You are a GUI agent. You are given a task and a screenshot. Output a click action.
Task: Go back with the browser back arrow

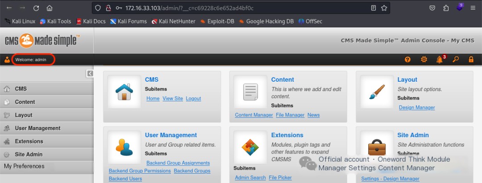pos(9,8)
